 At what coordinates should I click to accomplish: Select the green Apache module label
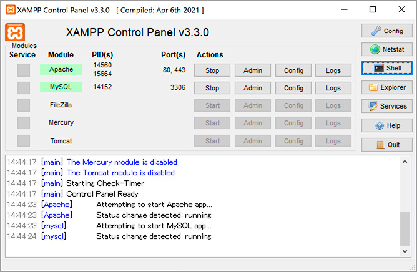tap(61, 69)
